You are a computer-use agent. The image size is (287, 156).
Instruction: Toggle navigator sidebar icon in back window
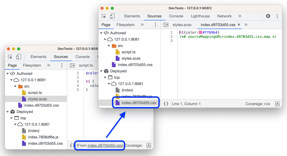pyautogui.click(x=72, y=65)
